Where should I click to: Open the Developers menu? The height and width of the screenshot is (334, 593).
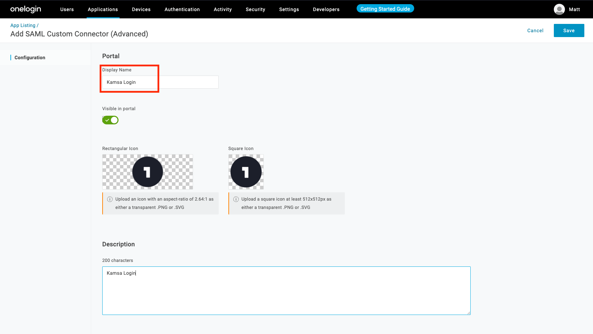click(x=326, y=9)
